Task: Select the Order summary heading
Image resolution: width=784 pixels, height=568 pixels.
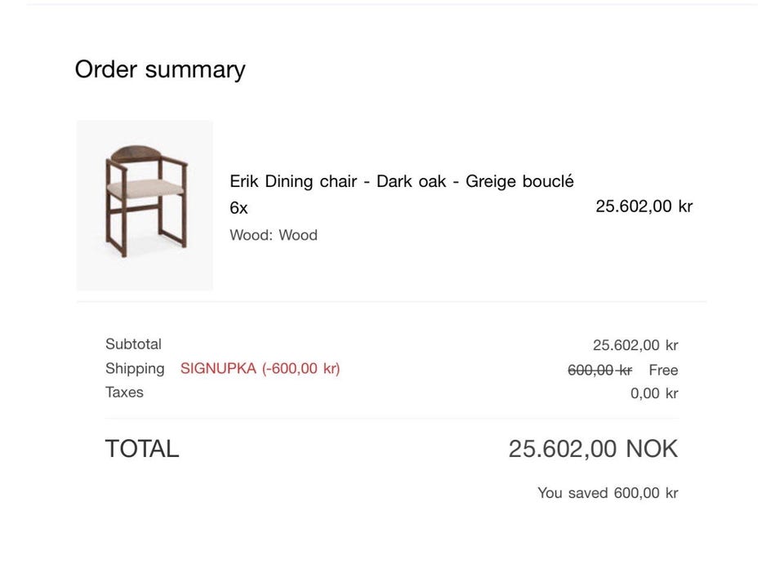Action: 160,69
